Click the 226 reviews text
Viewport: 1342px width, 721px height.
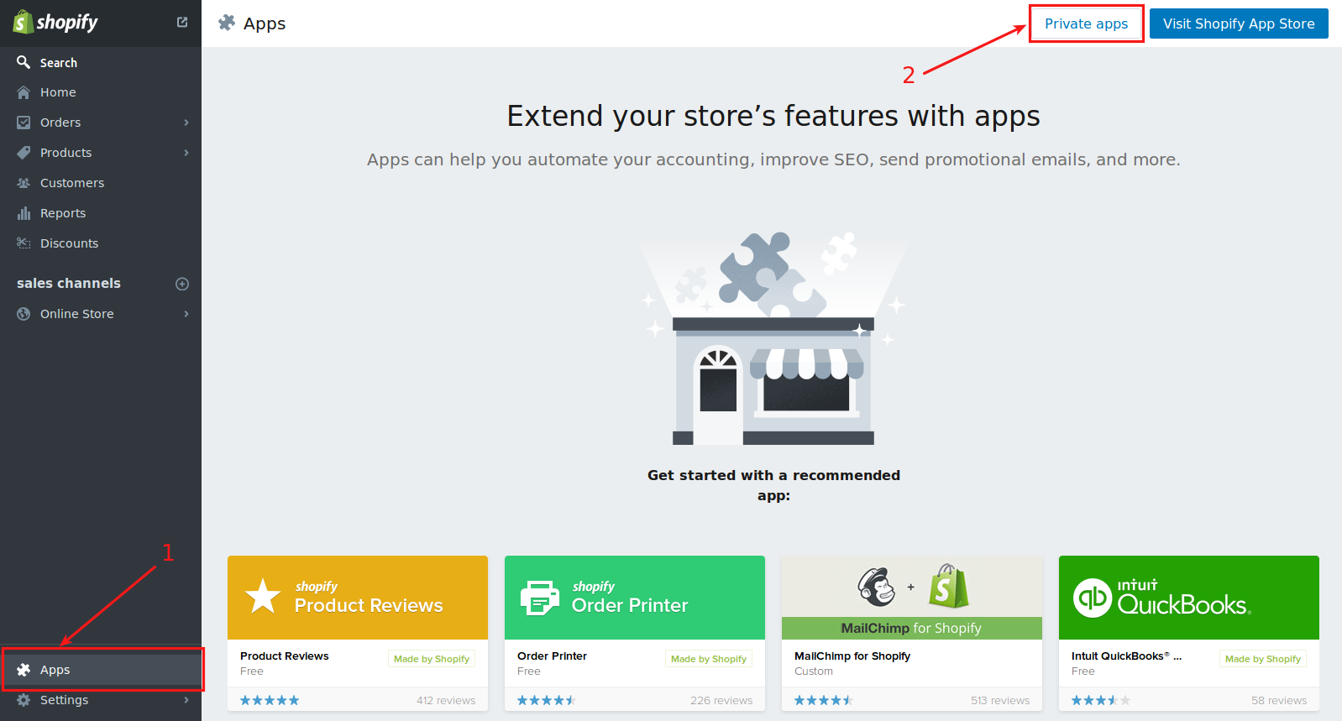point(721,700)
